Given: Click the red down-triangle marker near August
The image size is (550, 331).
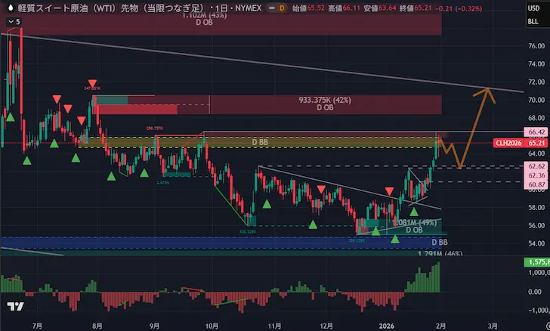Looking at the screenshot, I should click(x=91, y=83).
